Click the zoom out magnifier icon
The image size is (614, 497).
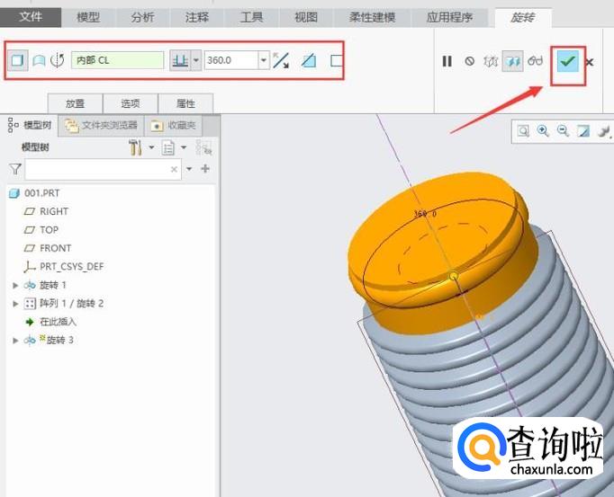(x=563, y=131)
